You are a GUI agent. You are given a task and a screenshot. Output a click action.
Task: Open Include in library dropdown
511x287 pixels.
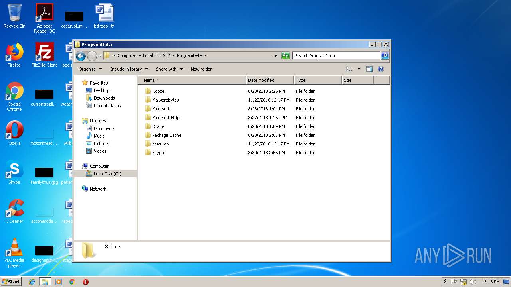pyautogui.click(x=129, y=69)
